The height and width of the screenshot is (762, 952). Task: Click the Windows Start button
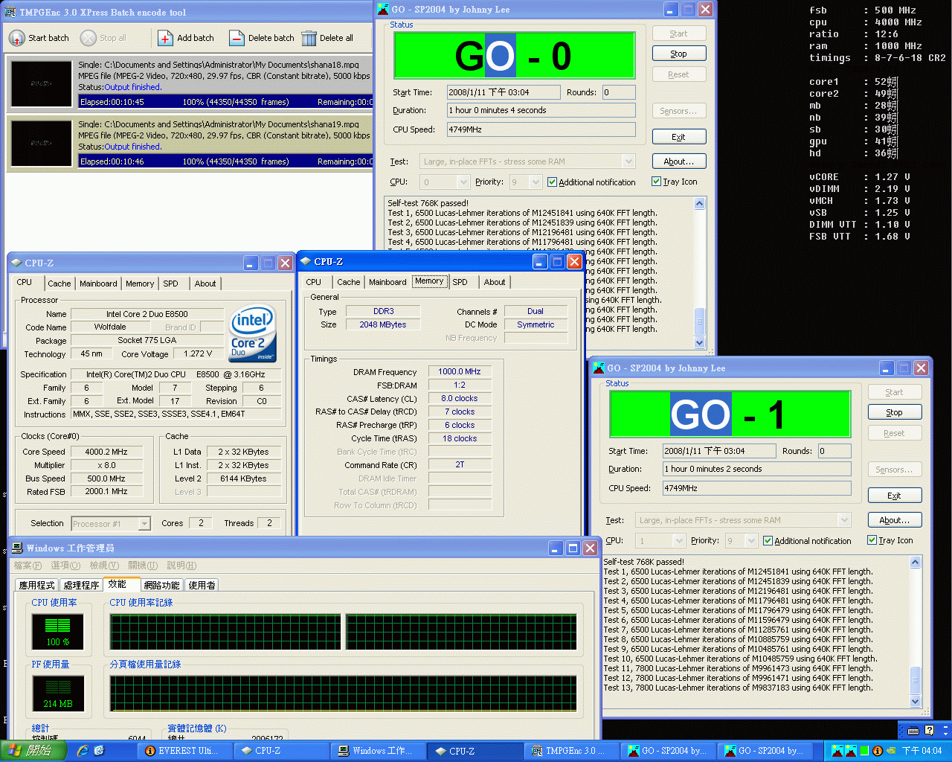pos(33,751)
